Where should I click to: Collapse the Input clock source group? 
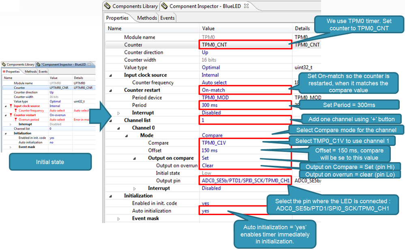click(x=111, y=76)
